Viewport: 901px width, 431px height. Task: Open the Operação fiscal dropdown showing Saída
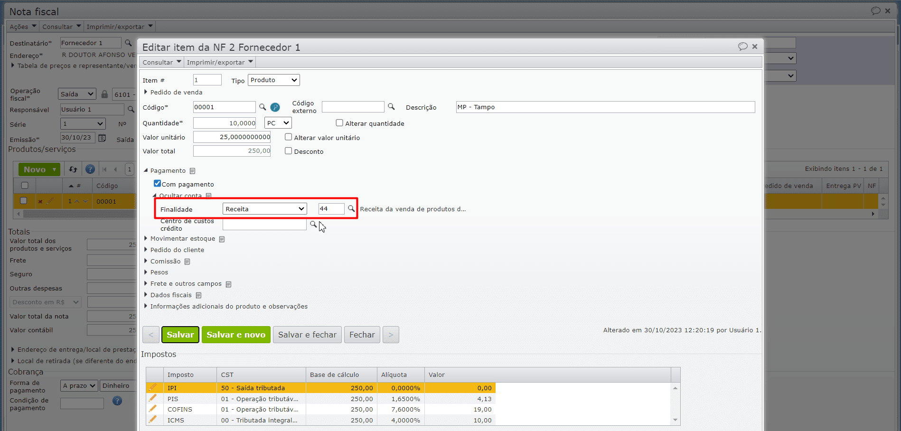tap(77, 94)
